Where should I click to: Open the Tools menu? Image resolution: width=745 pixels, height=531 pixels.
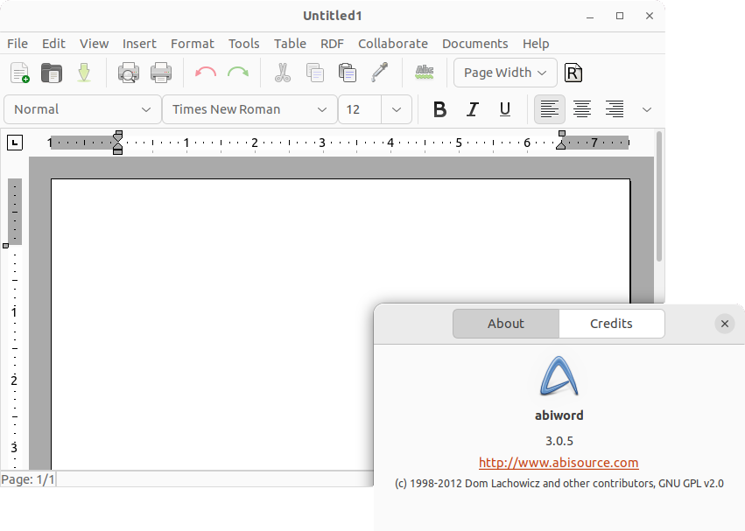[x=243, y=44]
